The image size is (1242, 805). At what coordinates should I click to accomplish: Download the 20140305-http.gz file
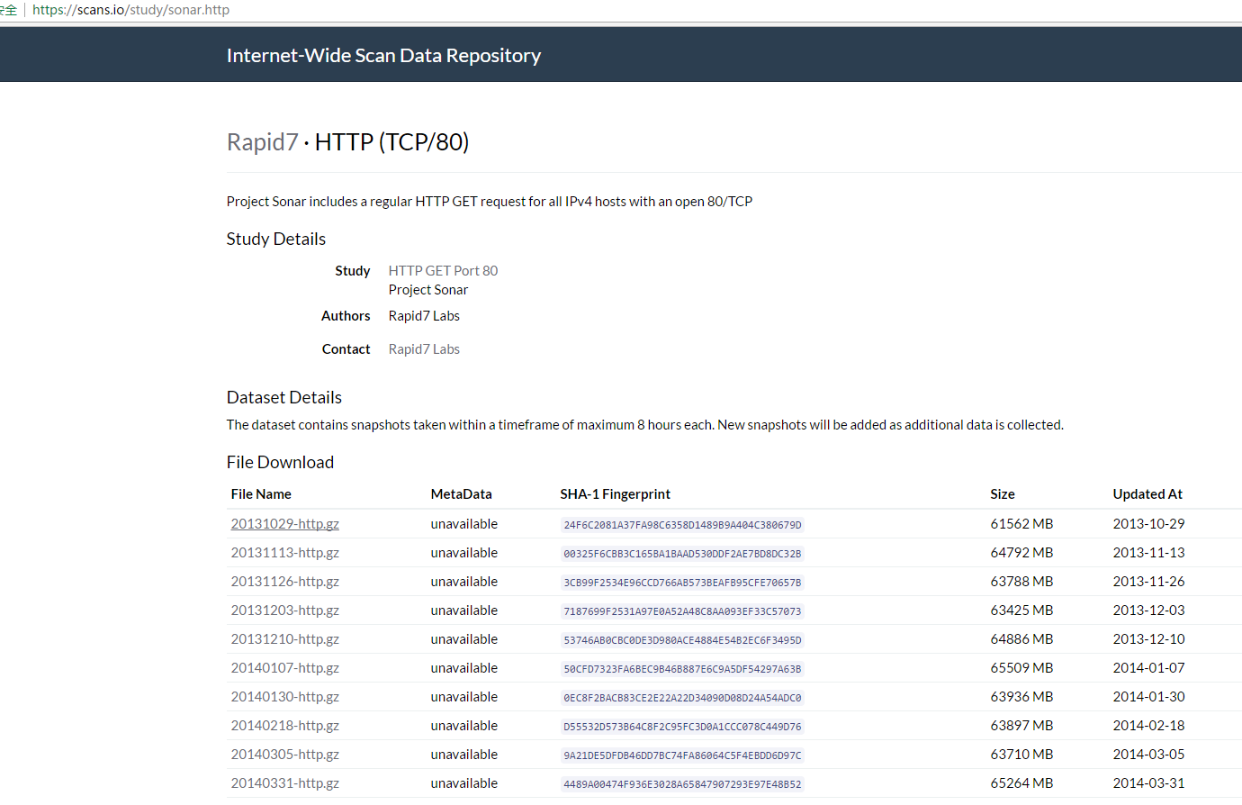tap(284, 754)
